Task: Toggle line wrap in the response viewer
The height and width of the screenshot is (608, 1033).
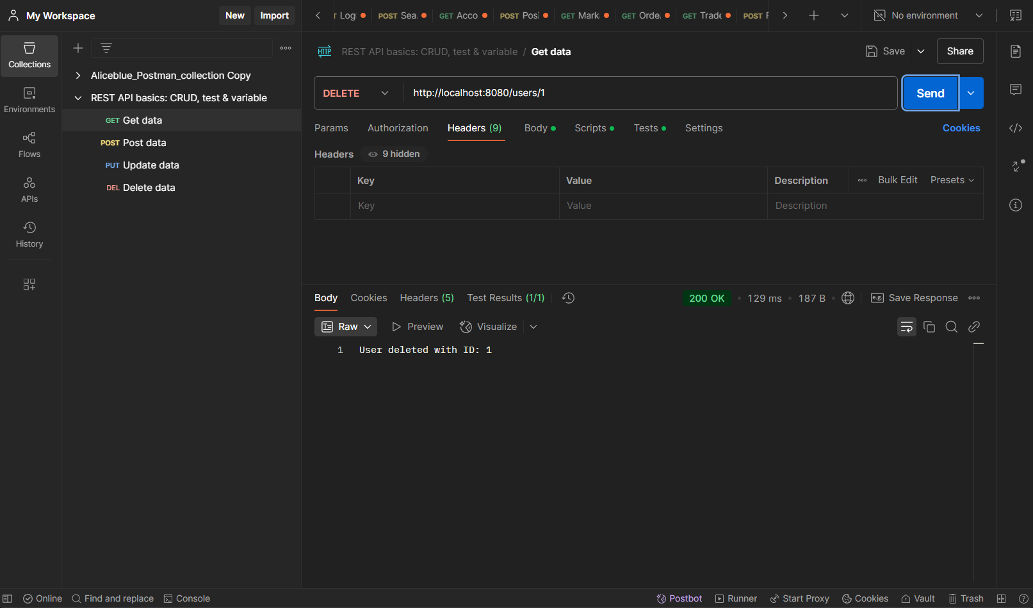Action: click(x=907, y=327)
